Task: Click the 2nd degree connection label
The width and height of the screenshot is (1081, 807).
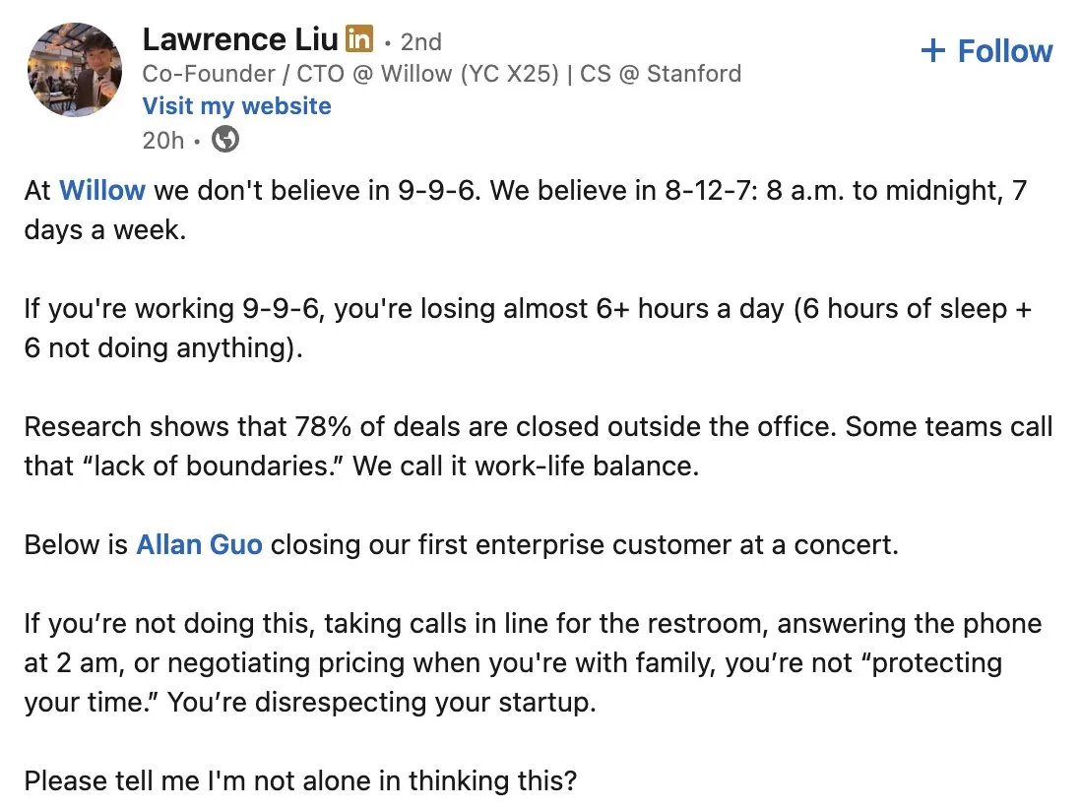Action: (420, 42)
